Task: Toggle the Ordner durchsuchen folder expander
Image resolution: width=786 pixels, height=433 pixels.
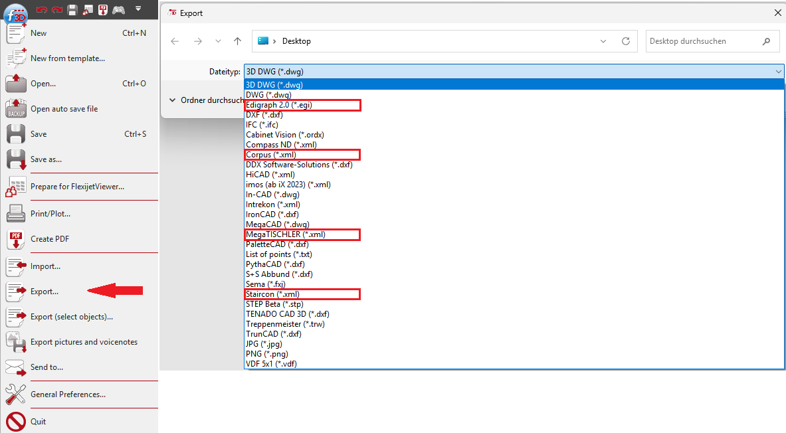Action: click(x=173, y=100)
